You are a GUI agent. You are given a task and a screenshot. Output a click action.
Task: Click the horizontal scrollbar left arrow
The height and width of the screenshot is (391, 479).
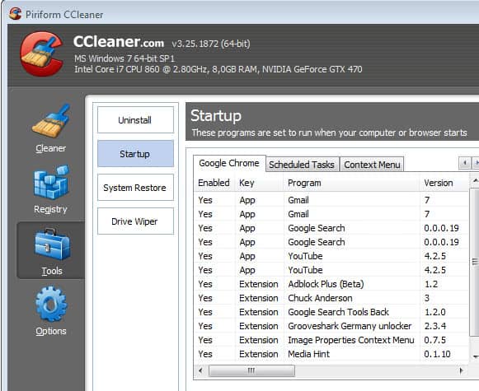200,370
